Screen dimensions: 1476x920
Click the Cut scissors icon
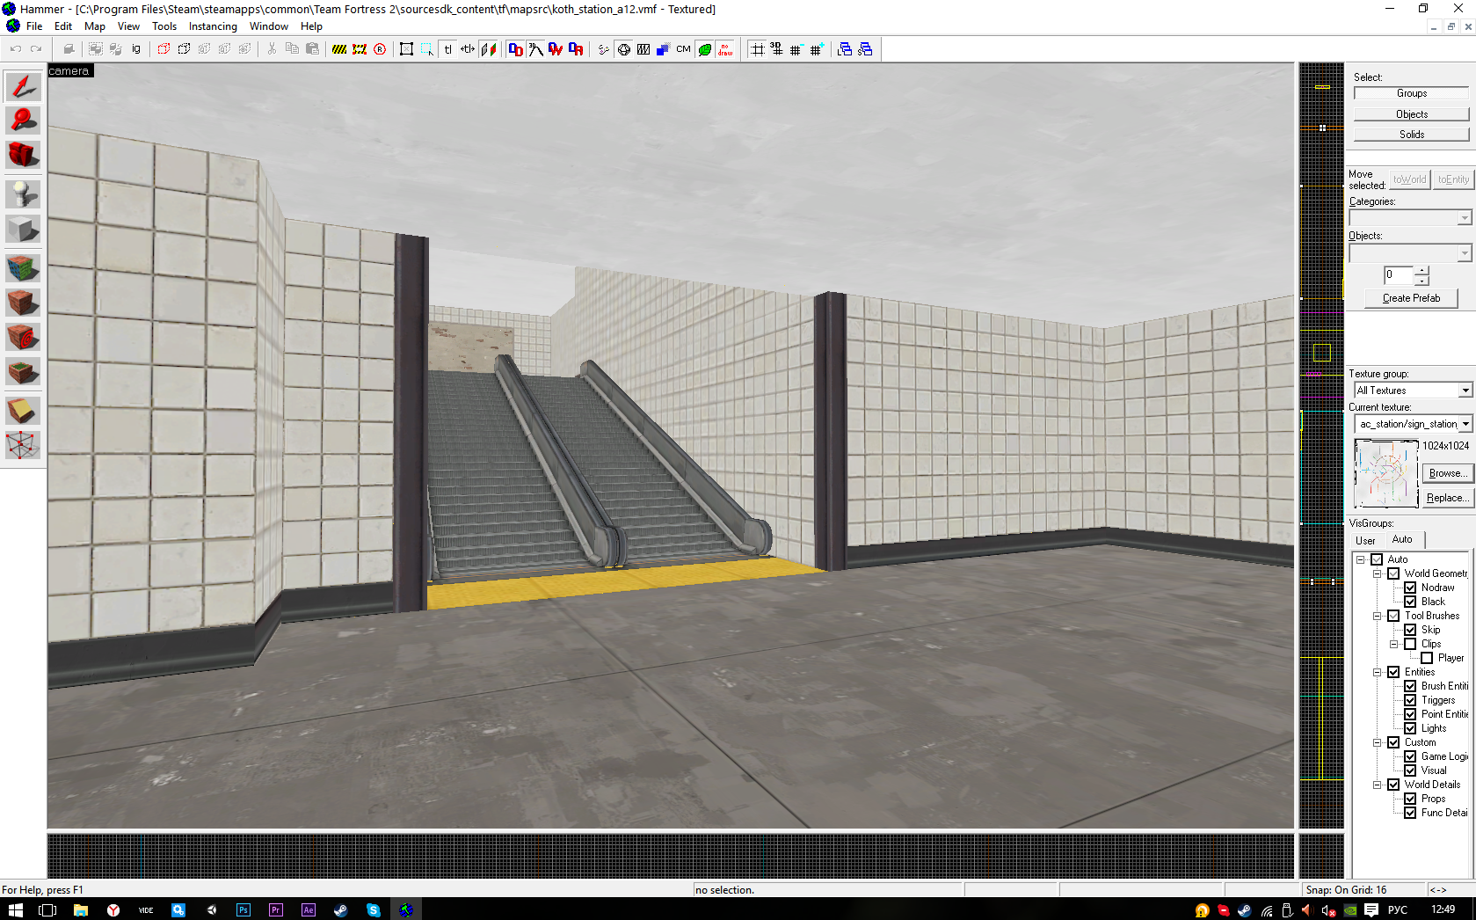pos(272,49)
